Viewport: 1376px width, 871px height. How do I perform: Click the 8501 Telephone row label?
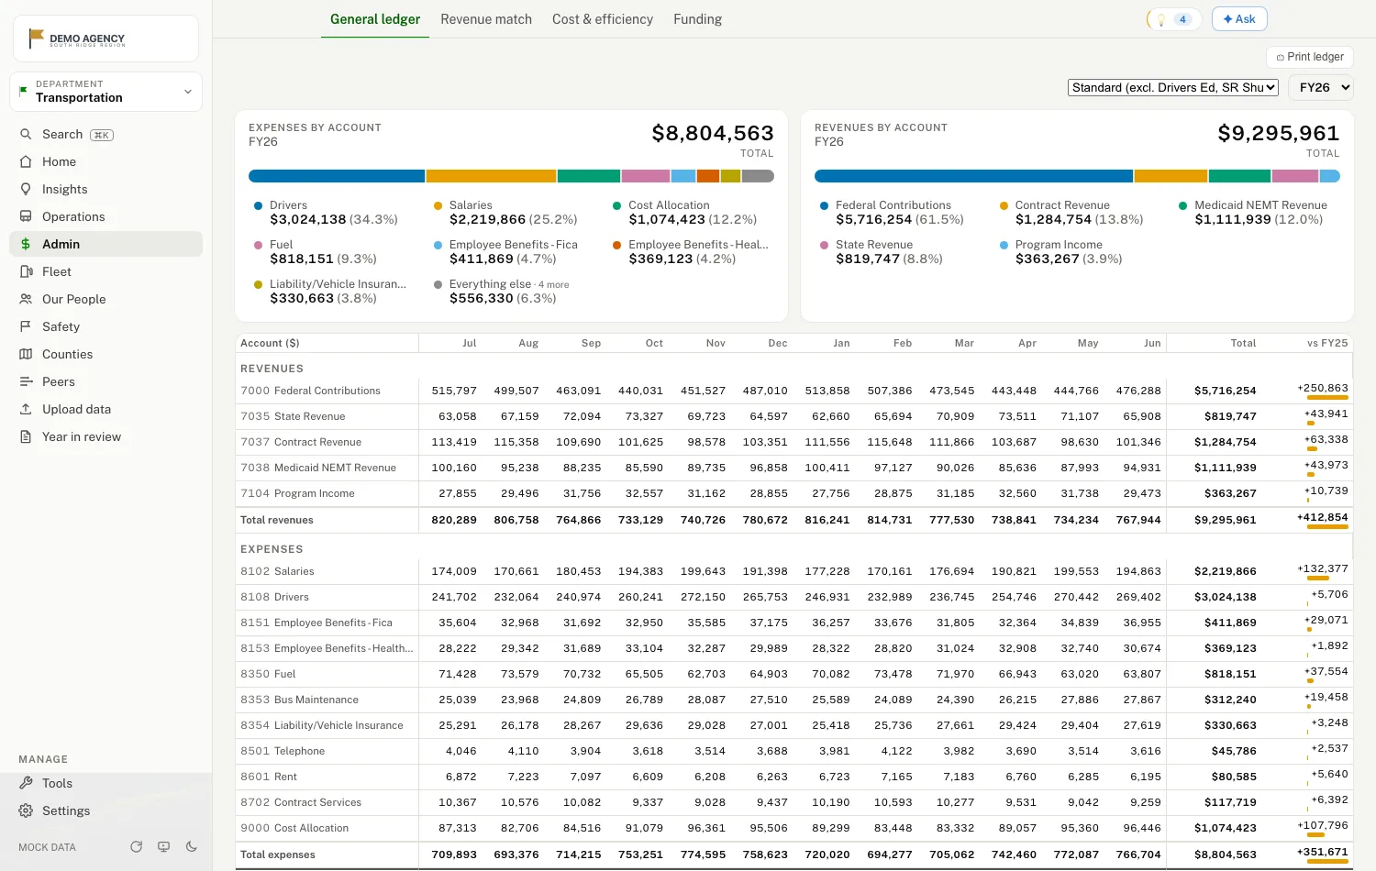click(283, 751)
